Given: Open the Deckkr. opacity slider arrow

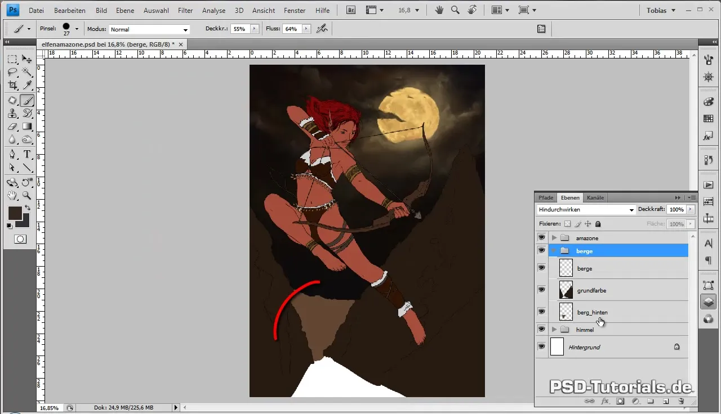Looking at the screenshot, I should tap(254, 29).
